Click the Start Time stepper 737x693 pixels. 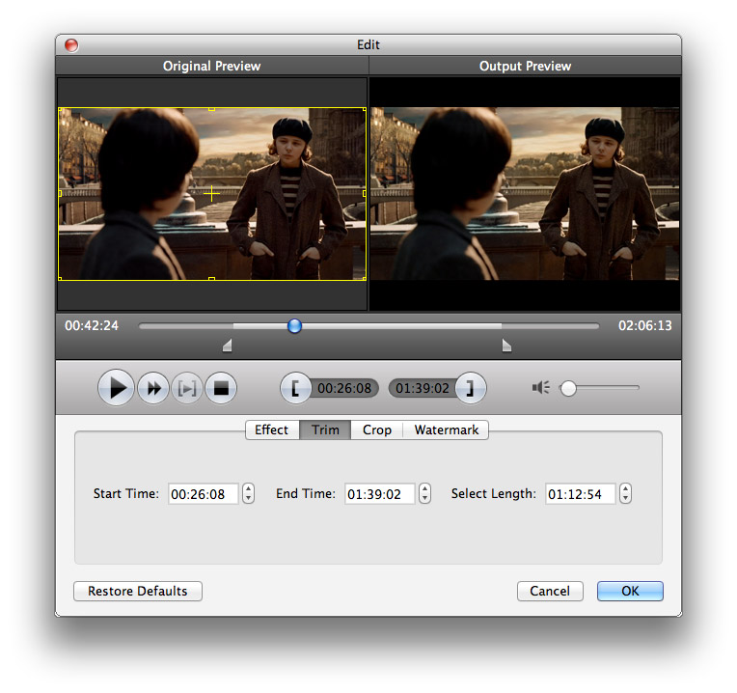pos(249,493)
